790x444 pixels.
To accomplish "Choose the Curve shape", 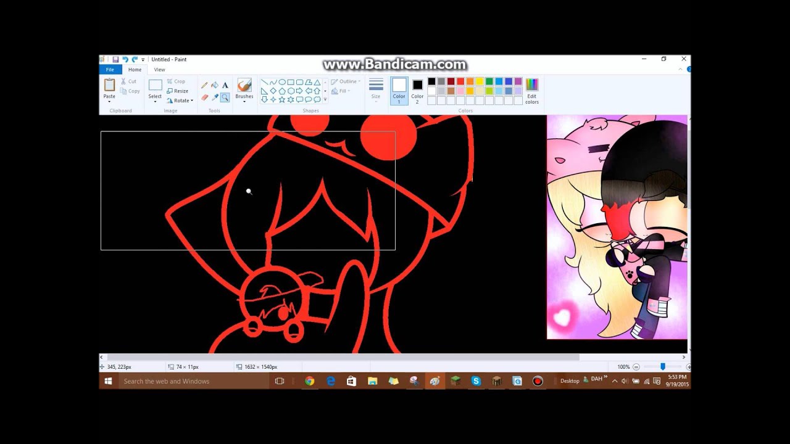I will click(x=273, y=82).
